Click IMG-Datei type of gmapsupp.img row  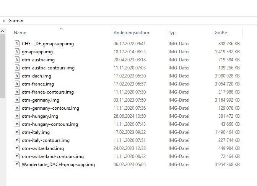pyautogui.click(x=179, y=52)
